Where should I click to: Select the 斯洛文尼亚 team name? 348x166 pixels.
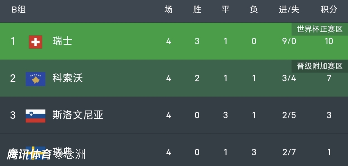78,115
